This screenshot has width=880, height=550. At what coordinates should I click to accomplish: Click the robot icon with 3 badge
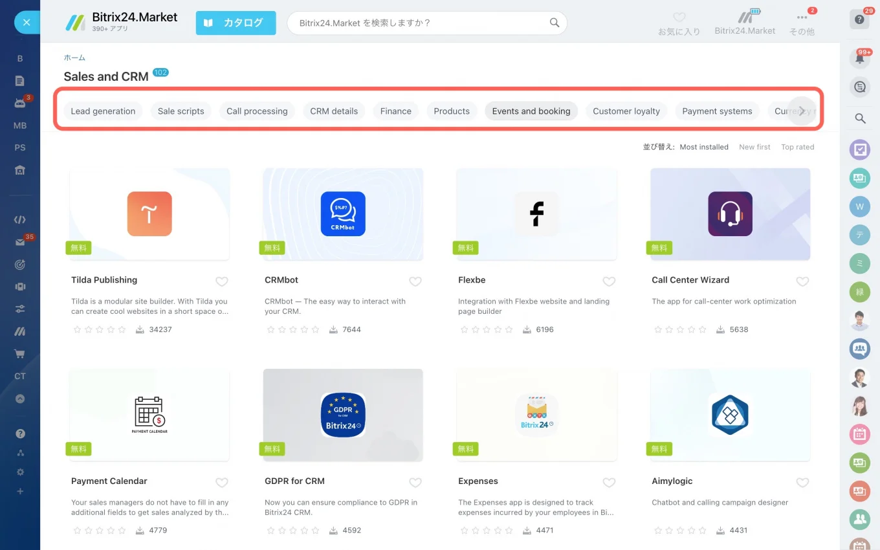pos(20,103)
